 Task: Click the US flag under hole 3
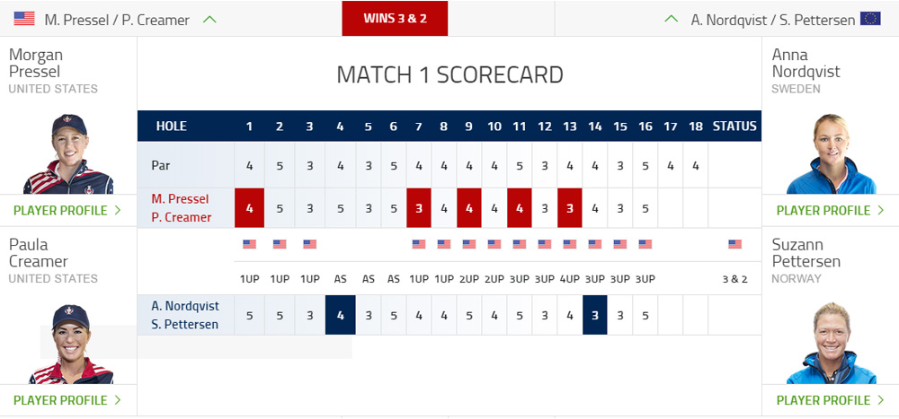309,244
